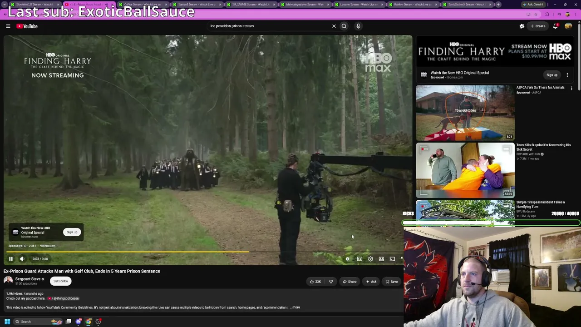Open the player settings gear

click(370, 259)
